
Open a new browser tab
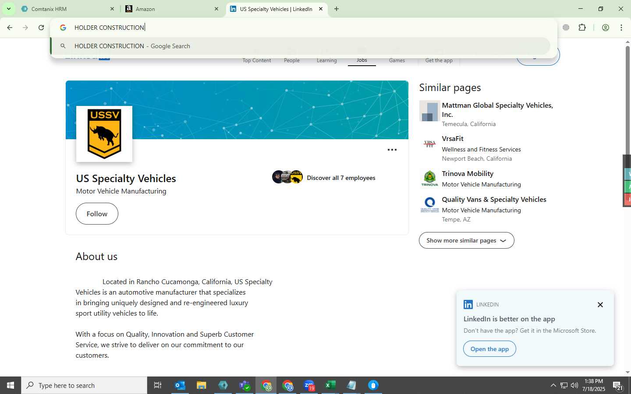pos(337,9)
